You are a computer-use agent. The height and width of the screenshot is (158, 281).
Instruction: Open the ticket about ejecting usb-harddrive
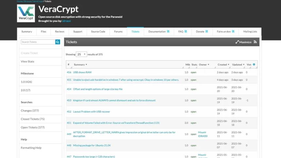(126, 80)
